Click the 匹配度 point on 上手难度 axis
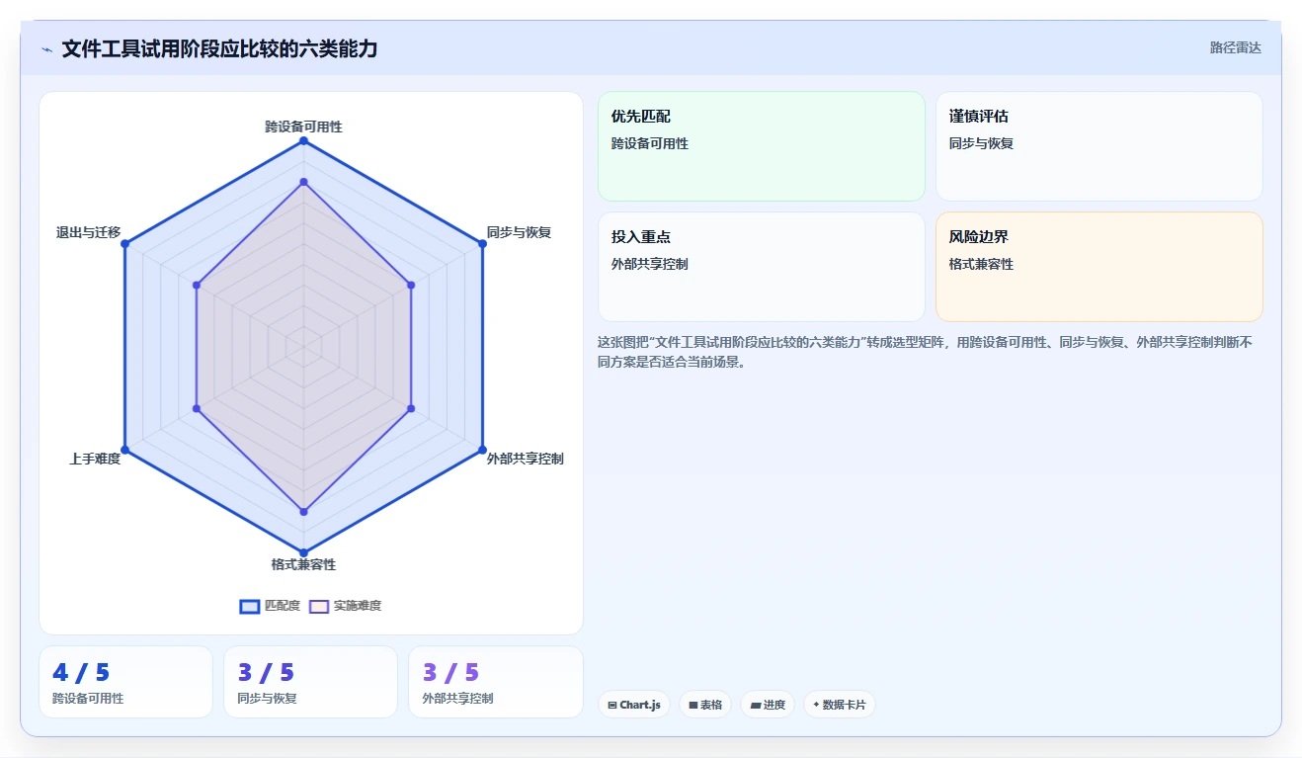This screenshot has height=758, width=1302. click(x=124, y=450)
